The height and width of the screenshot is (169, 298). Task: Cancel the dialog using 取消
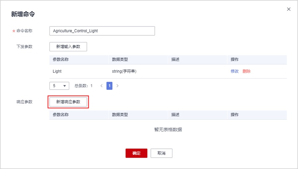click(x=161, y=153)
